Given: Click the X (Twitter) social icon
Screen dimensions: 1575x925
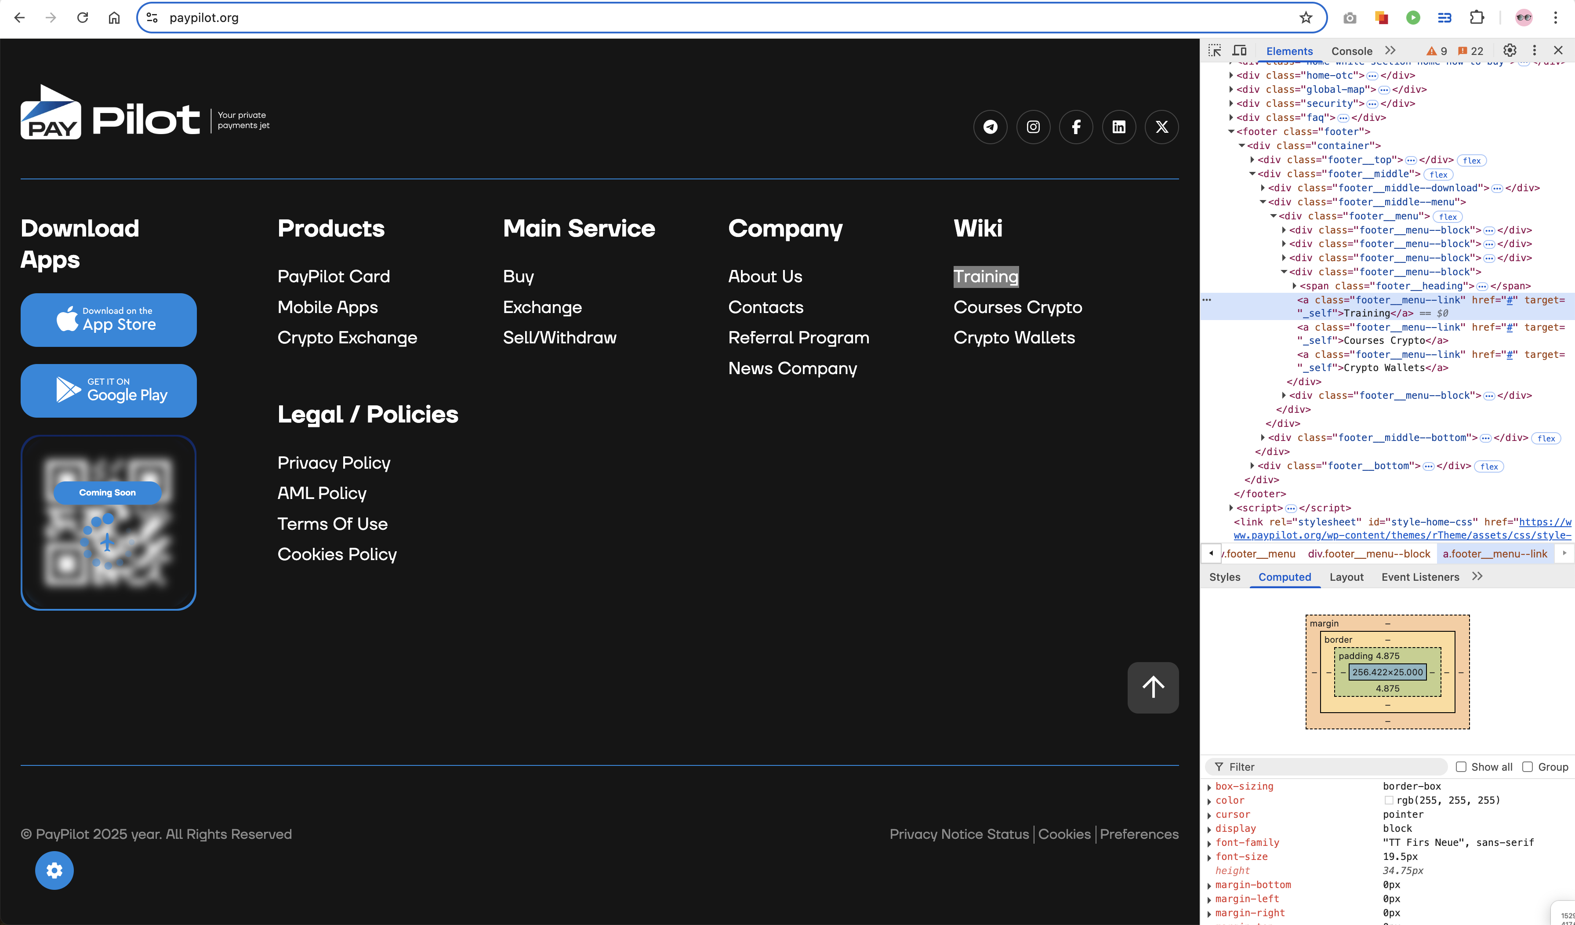Looking at the screenshot, I should click(x=1161, y=127).
